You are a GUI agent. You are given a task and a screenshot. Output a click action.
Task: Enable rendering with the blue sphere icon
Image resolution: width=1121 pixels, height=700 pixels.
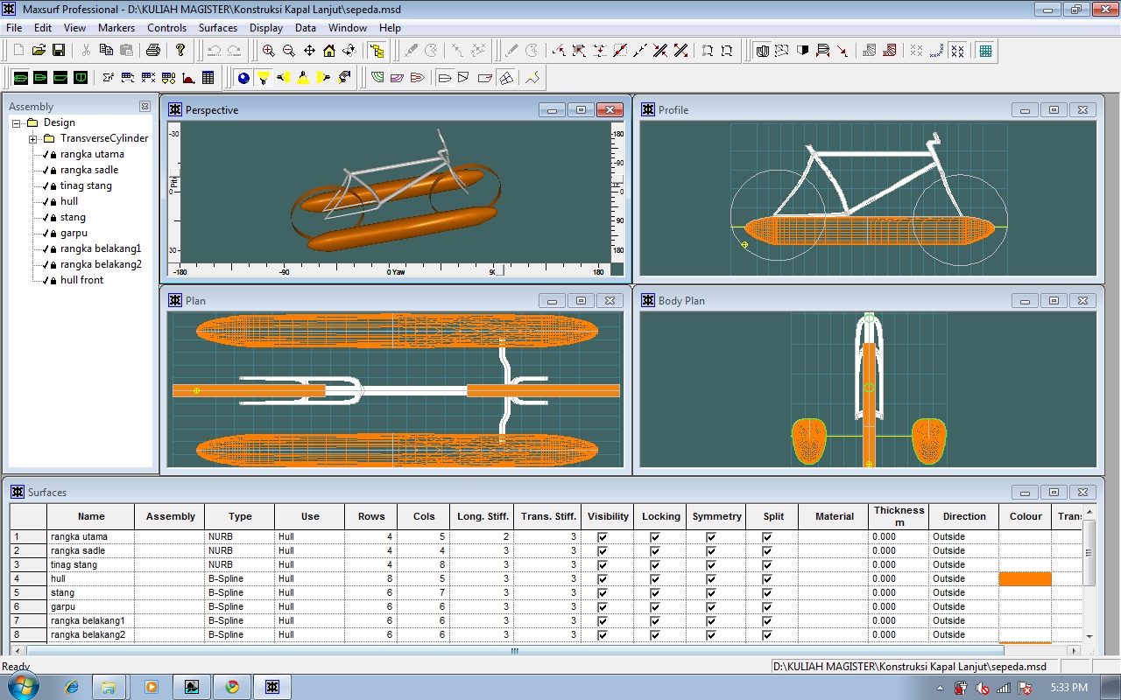tap(243, 78)
